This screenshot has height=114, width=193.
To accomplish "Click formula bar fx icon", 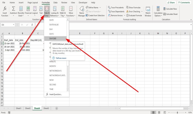I will click(x=32, y=25).
